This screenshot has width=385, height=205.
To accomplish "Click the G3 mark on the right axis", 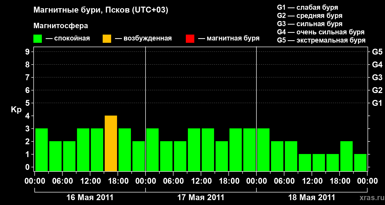I will (377, 77).
